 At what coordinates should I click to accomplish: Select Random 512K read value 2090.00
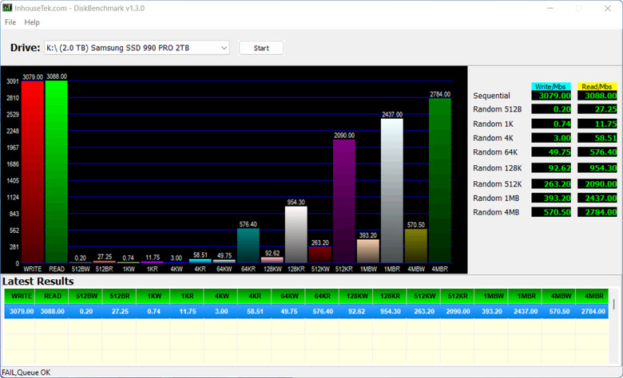597,184
